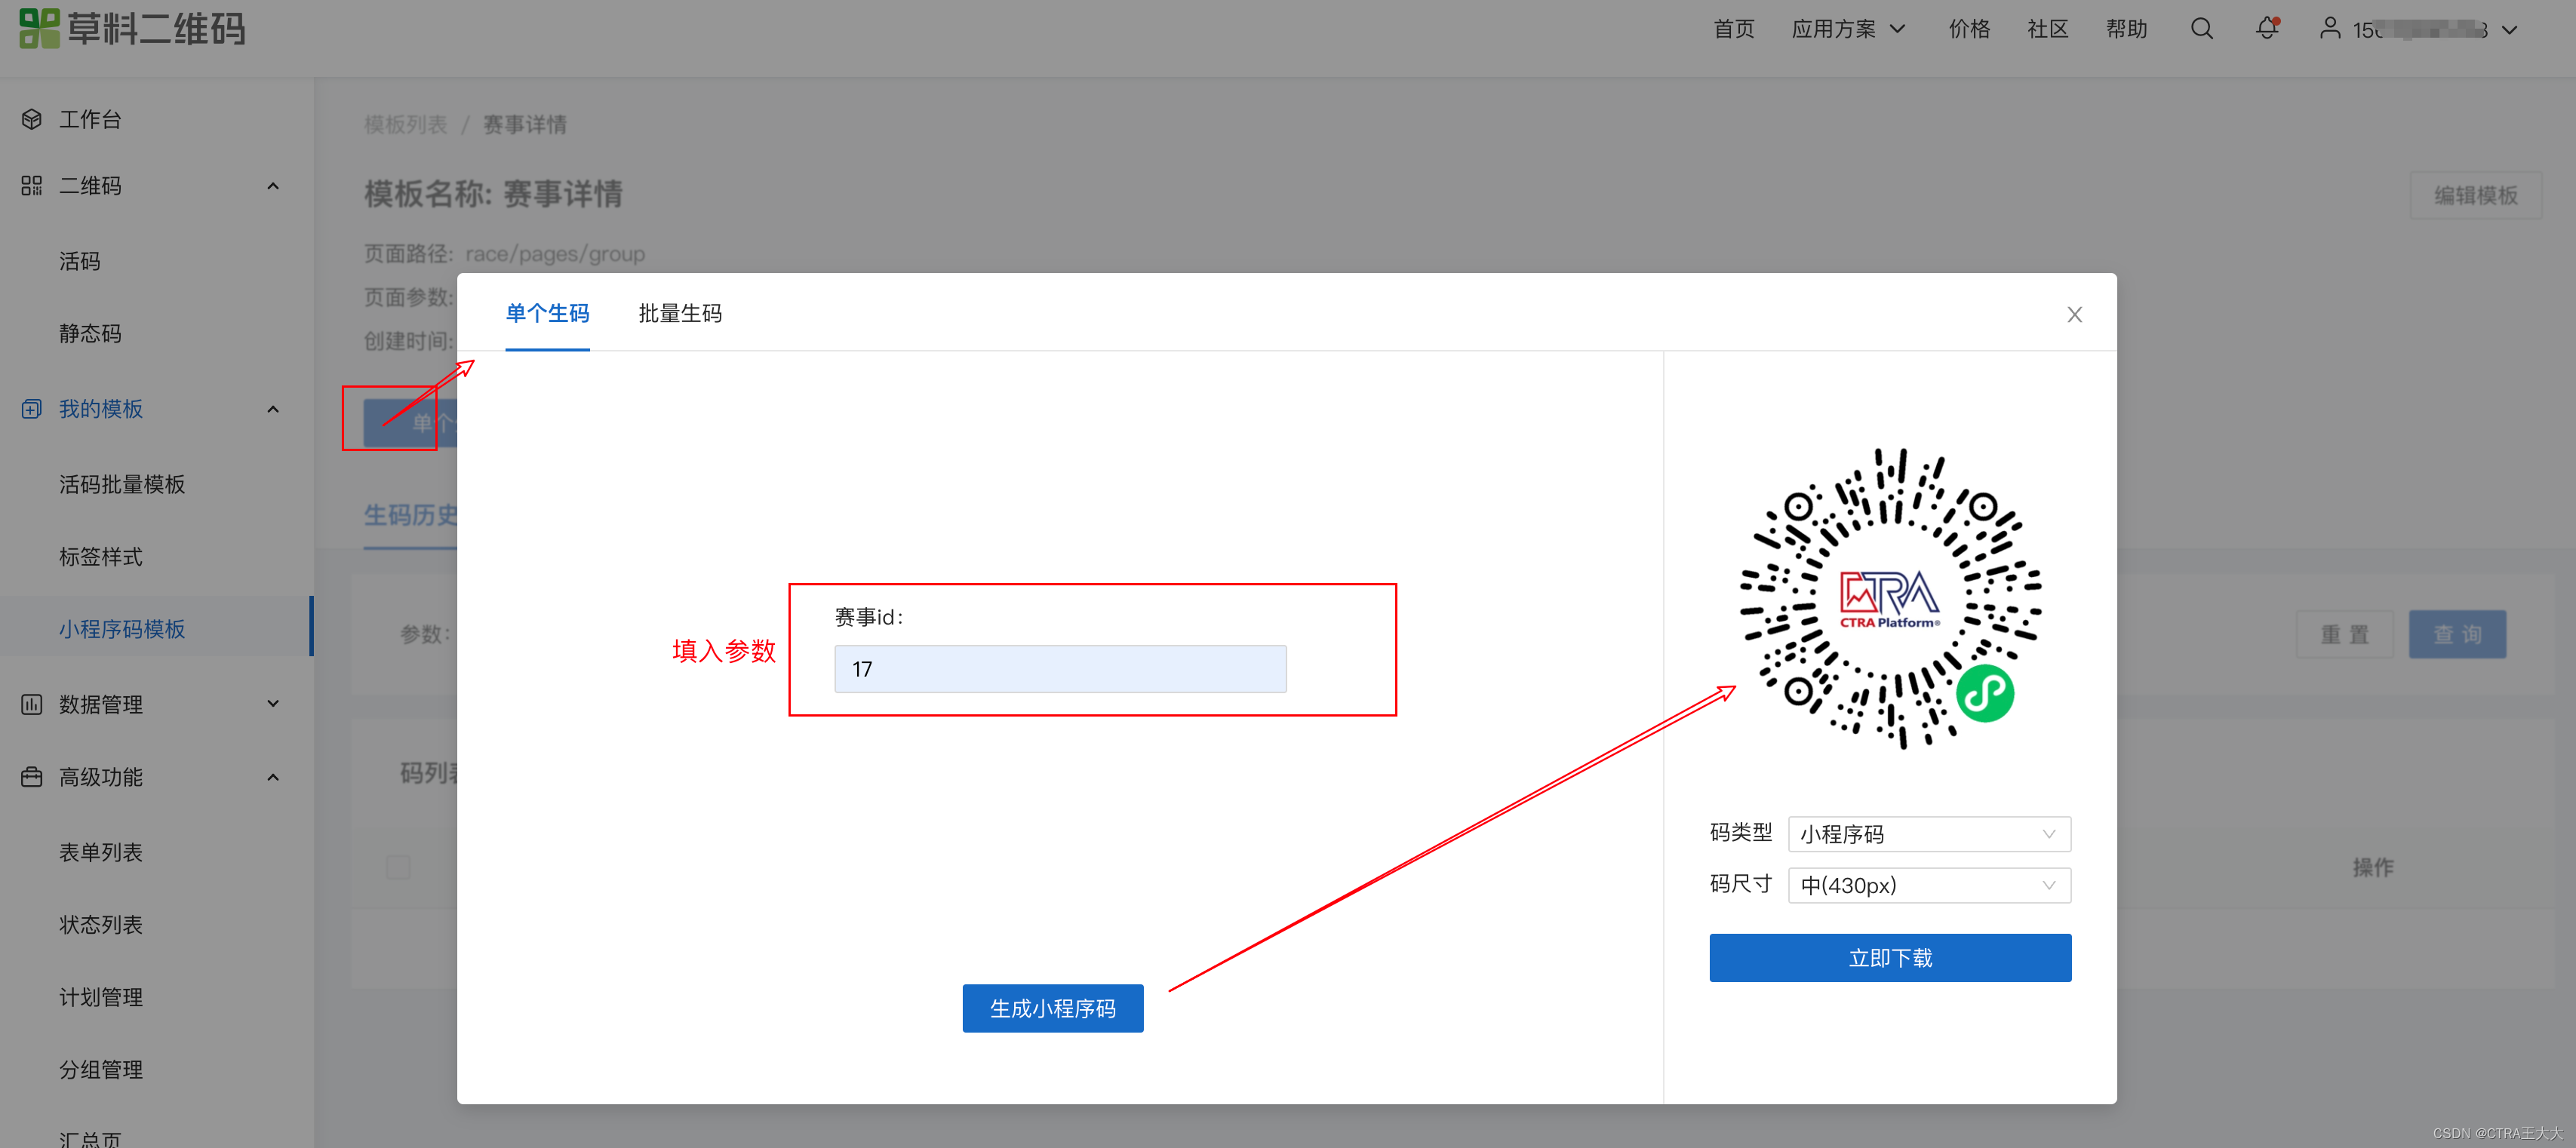Select 活码批量模板 in the sidebar
The height and width of the screenshot is (1148, 2576).
pyautogui.click(x=122, y=484)
